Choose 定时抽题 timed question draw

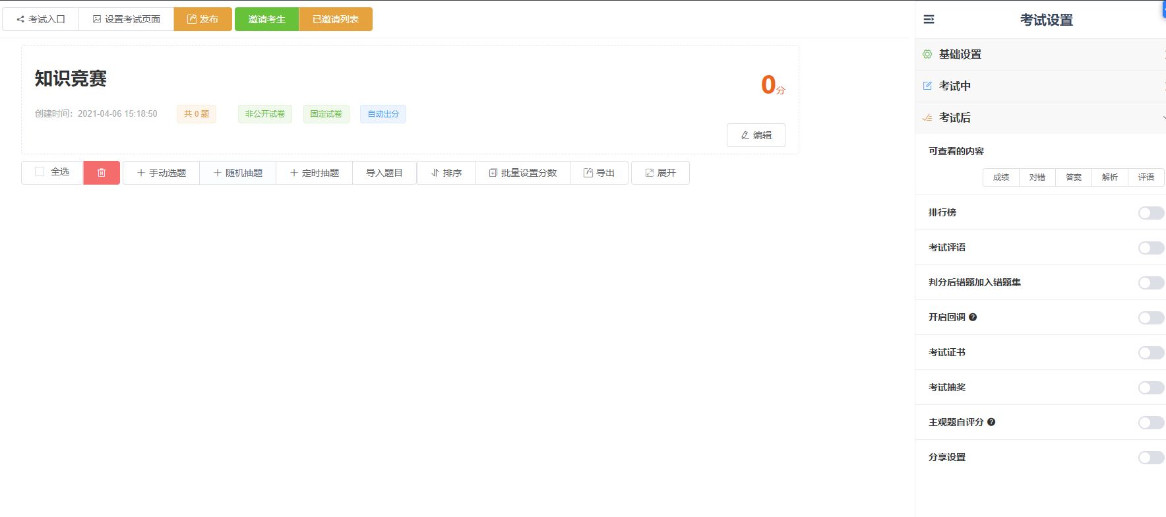(x=314, y=173)
